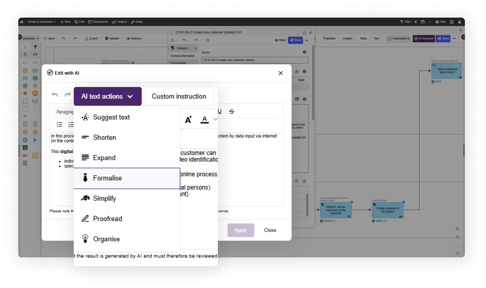Collapse the AI text actions dropdown
This screenshot has height=288, width=486.
107,96
